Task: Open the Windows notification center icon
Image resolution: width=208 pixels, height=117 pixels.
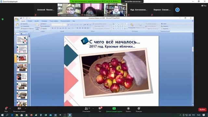Action: pos(204,115)
